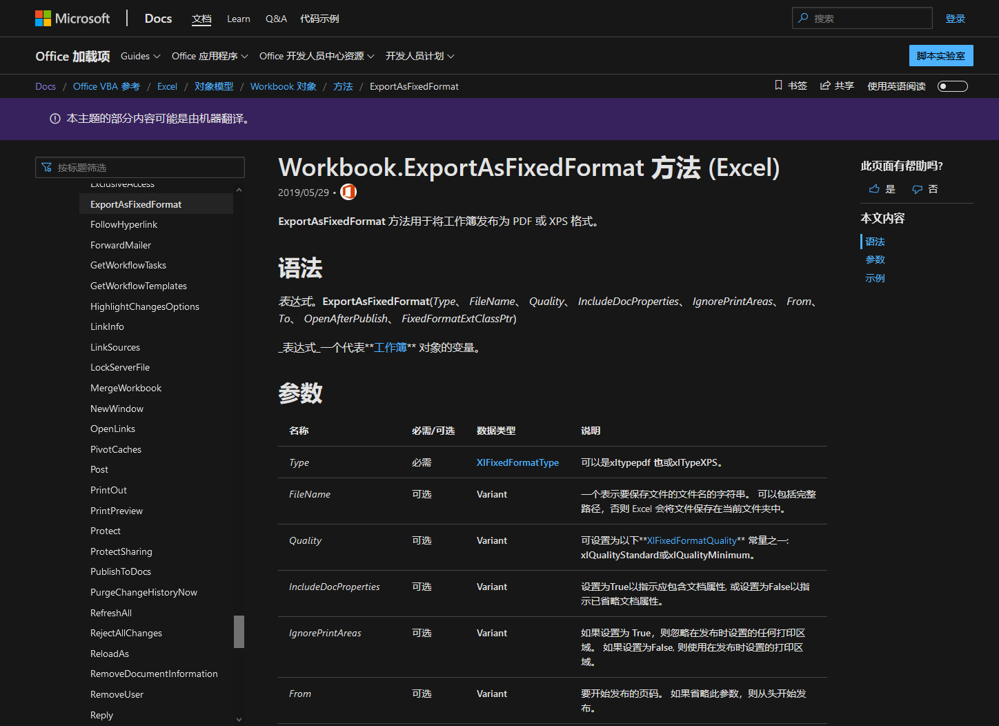Select the 文档 top nav item
Screen dimensions: 999x726
point(201,19)
